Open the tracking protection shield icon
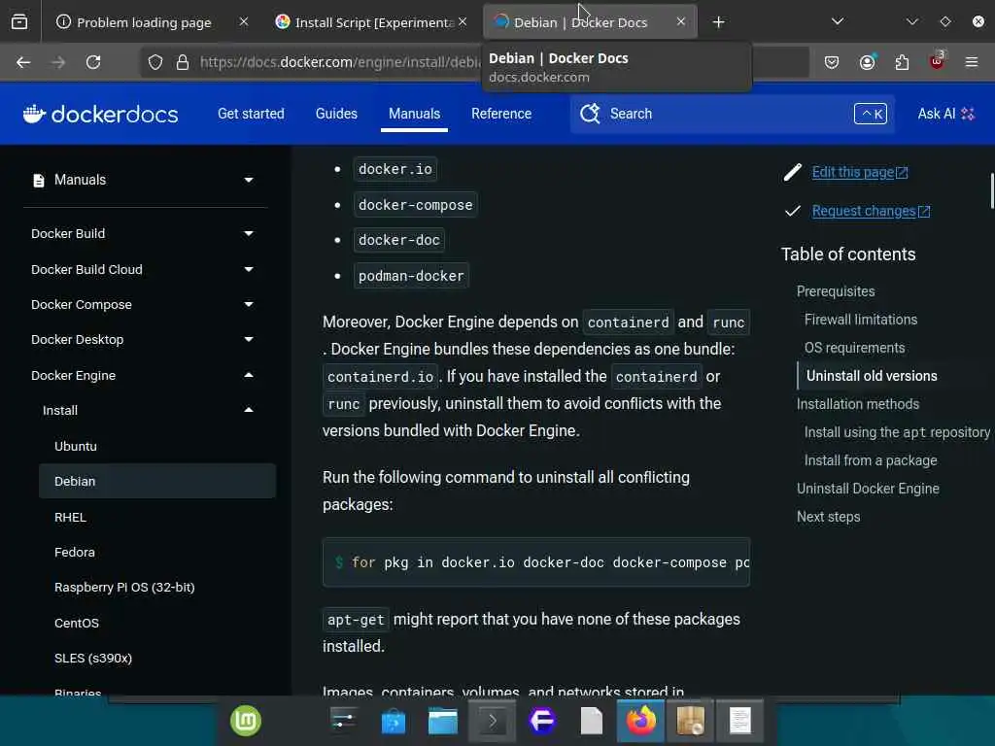995x746 pixels. click(x=155, y=62)
